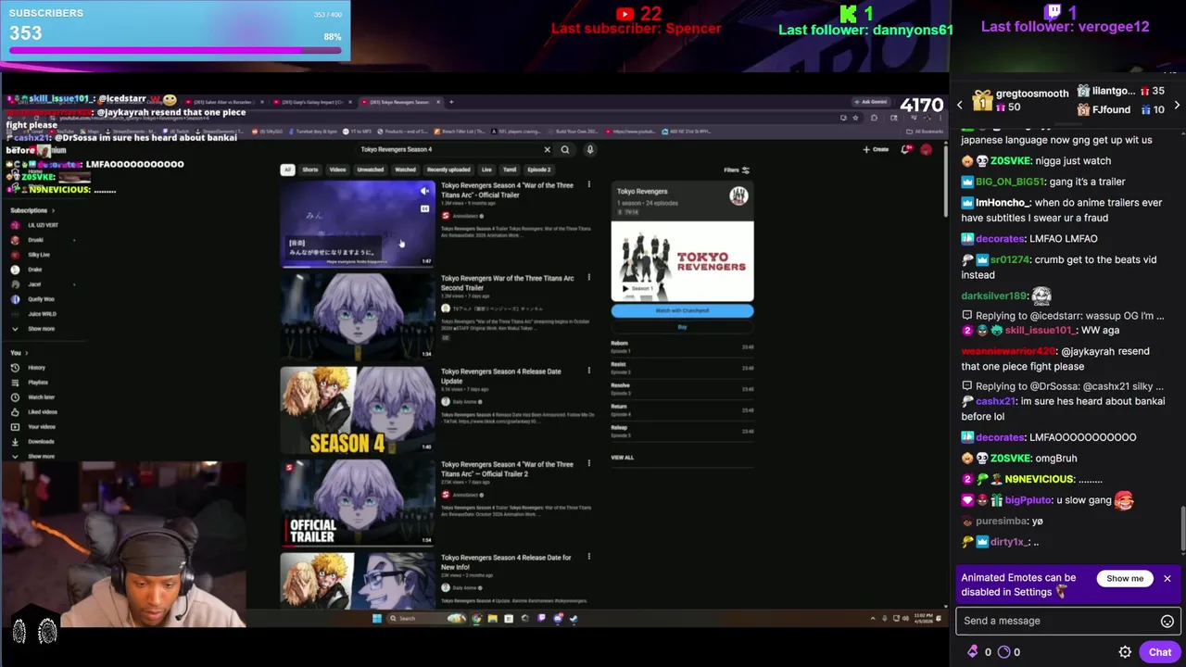The image size is (1186, 667).
Task: Open the Official Trailer 2 thumbnail
Action: point(357,502)
